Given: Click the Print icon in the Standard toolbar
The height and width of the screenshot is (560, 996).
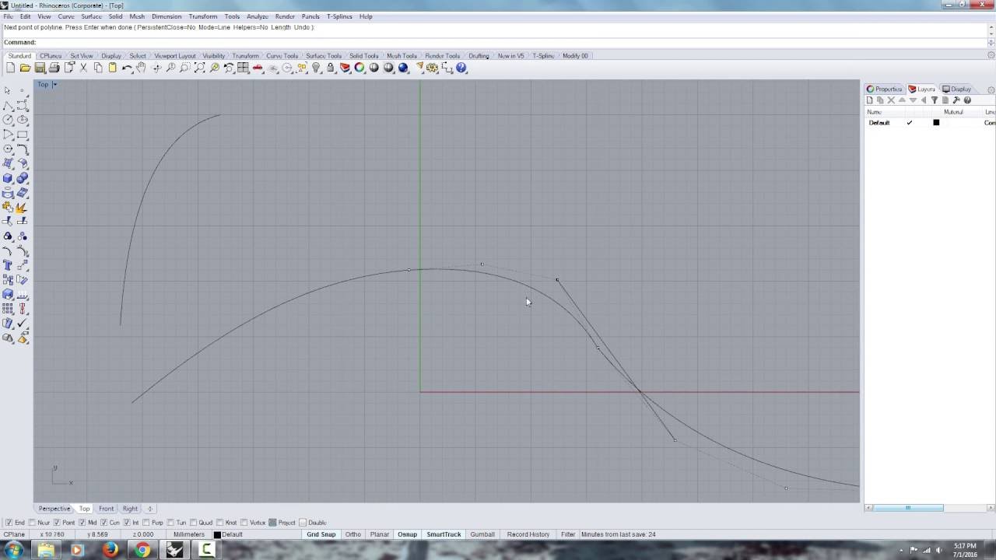Looking at the screenshot, I should tap(54, 68).
